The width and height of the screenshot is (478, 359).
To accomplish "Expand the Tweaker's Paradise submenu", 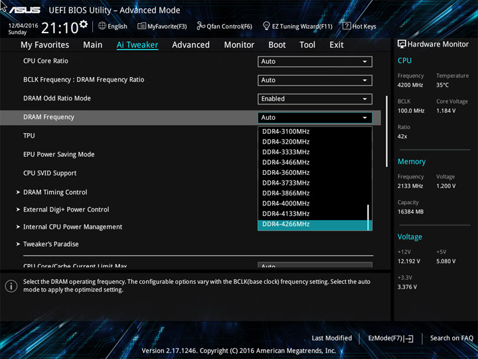I will click(x=50, y=244).
